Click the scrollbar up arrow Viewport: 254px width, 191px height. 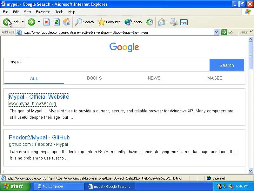[x=251, y=39]
